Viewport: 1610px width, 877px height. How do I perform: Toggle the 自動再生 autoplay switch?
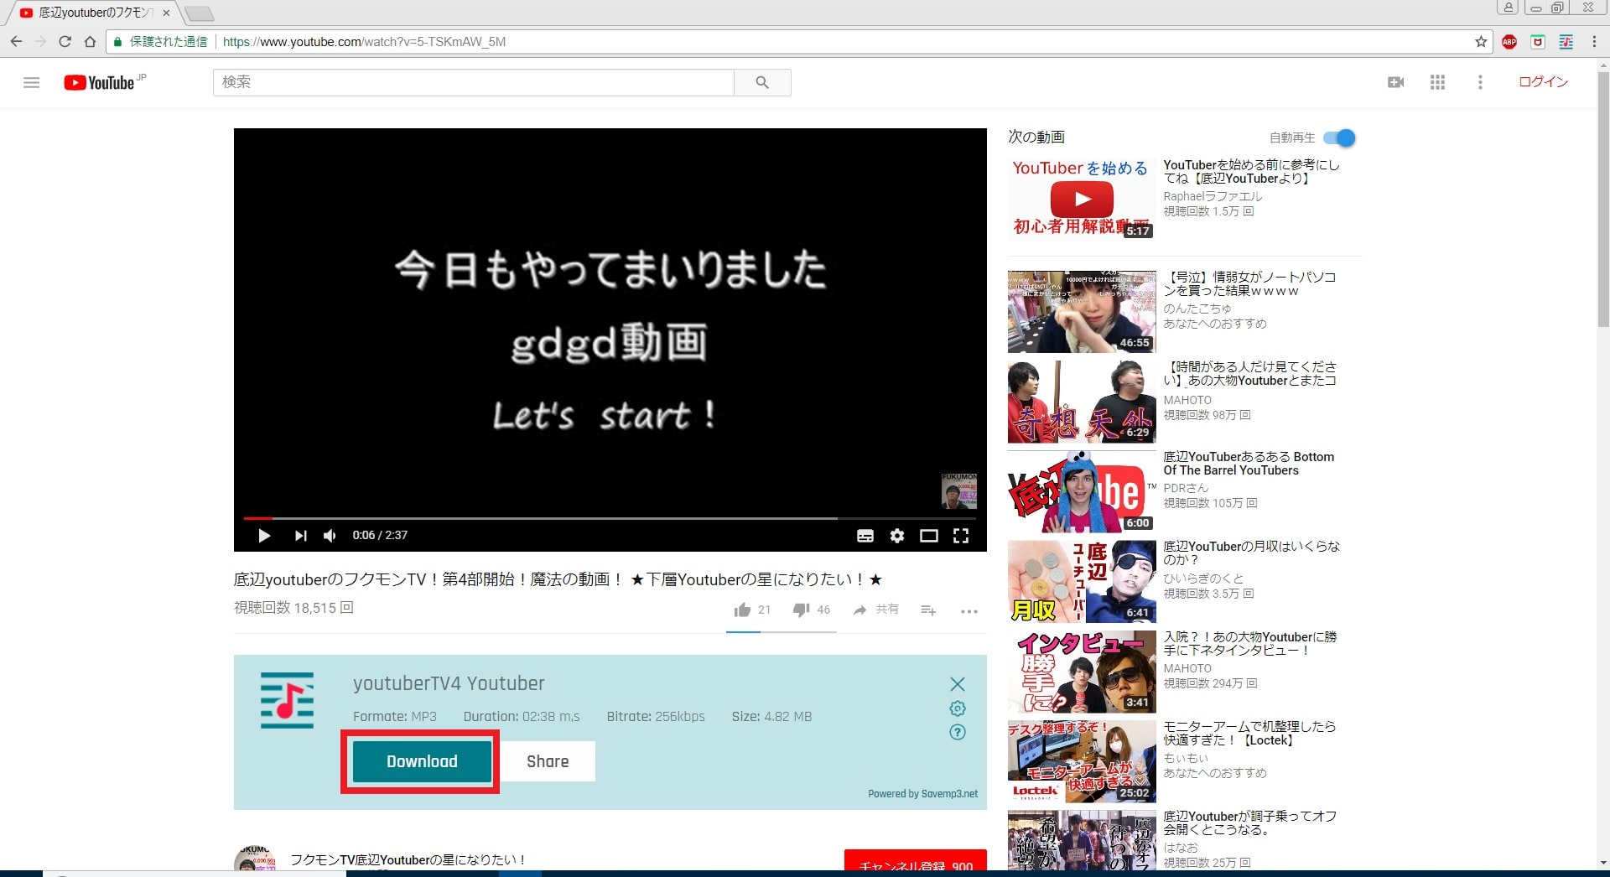(x=1339, y=138)
